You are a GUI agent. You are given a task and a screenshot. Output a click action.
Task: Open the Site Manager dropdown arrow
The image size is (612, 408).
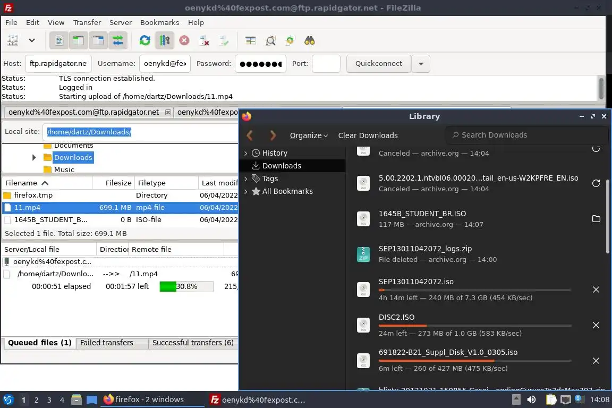[32, 40]
